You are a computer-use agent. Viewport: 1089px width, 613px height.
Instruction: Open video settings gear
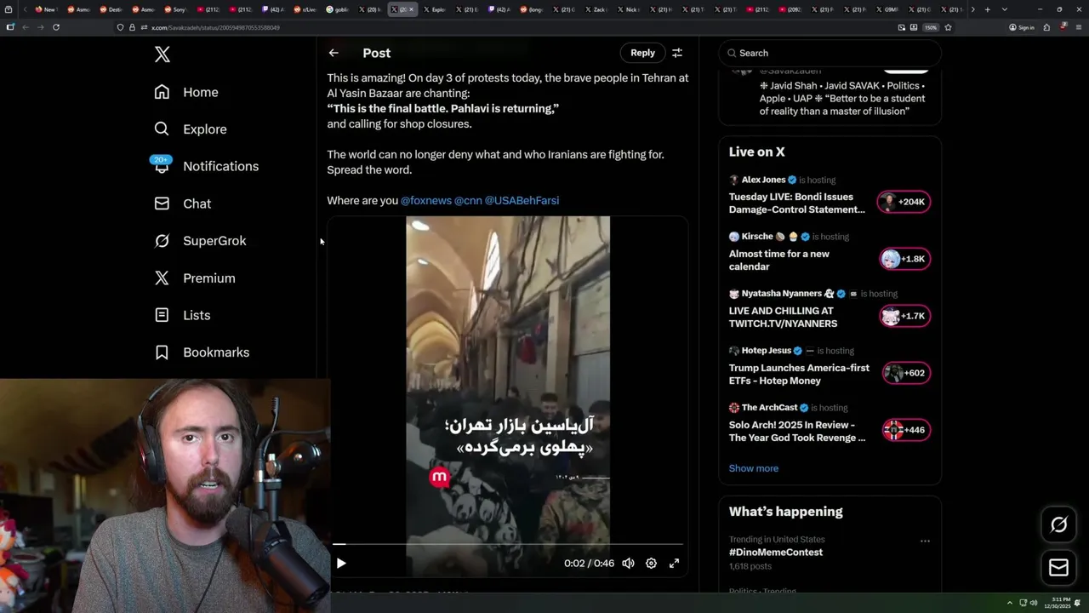tap(651, 563)
